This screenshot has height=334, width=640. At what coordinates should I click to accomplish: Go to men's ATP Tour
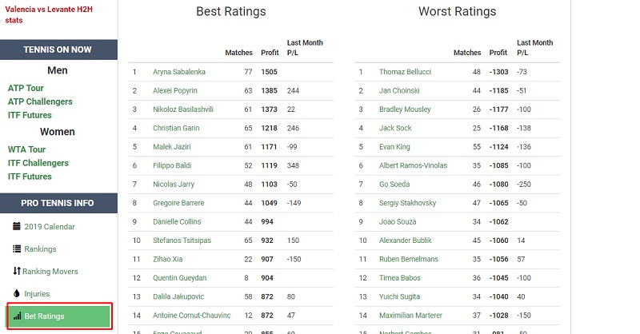coord(26,88)
